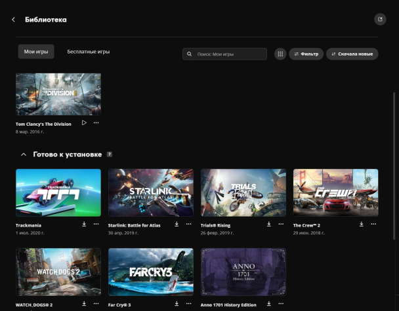Click the Trackmania title text
This screenshot has height=311, width=399.
pyautogui.click(x=28, y=225)
